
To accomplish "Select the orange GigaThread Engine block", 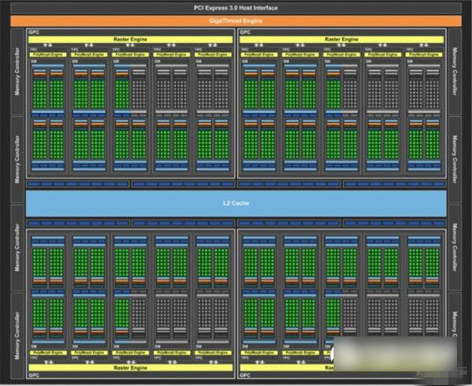I will tap(236, 20).
